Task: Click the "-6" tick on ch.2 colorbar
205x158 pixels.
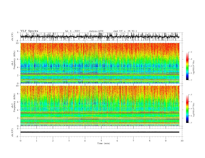Action: pyautogui.click(x=191, y=116)
